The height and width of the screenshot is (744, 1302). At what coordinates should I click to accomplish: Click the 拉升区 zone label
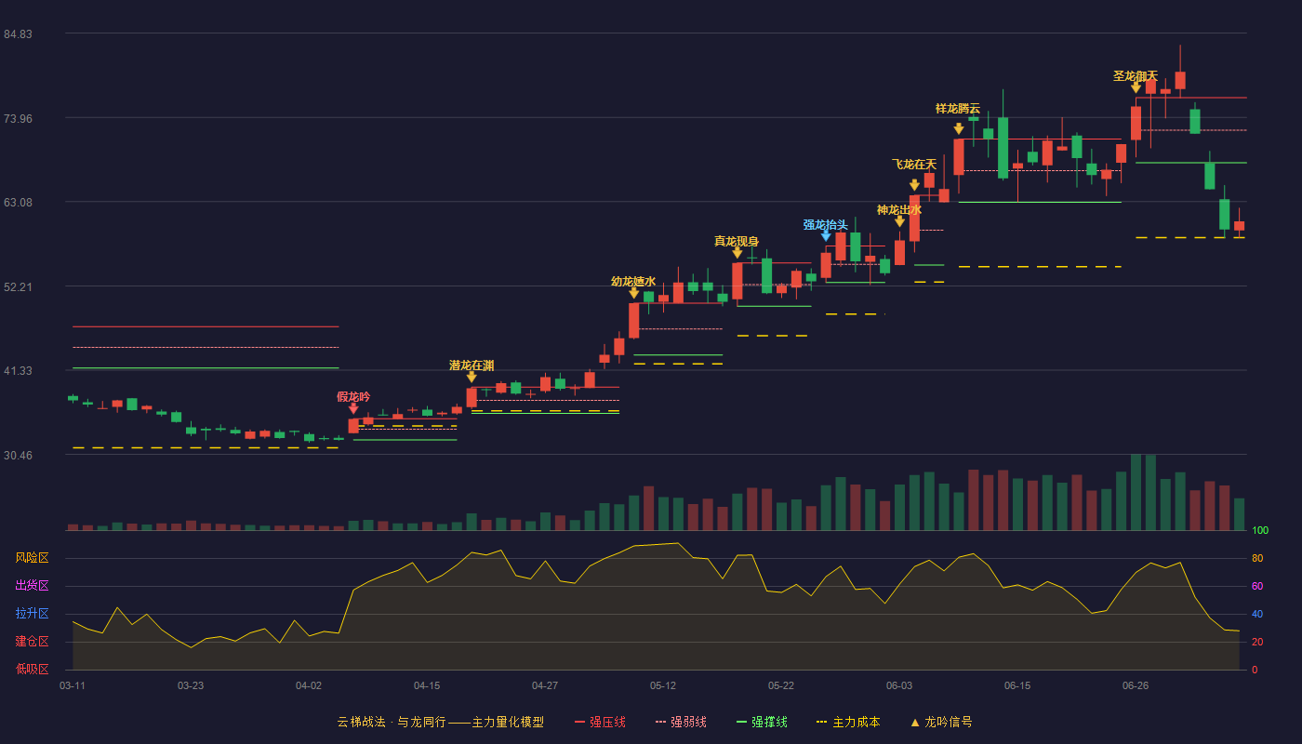[32, 614]
